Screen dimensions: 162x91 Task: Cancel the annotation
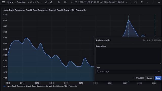[149, 78]
